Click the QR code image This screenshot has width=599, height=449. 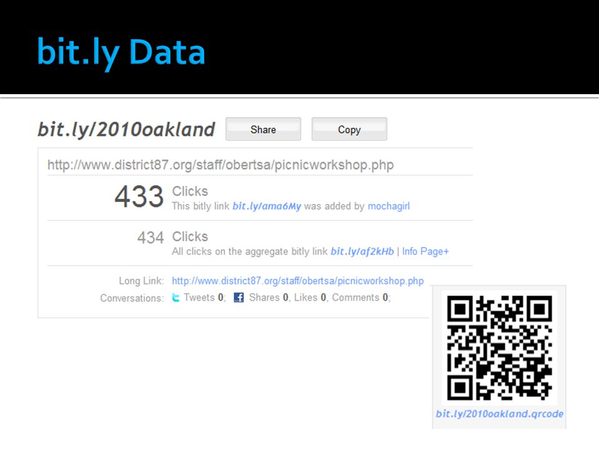coord(499,347)
